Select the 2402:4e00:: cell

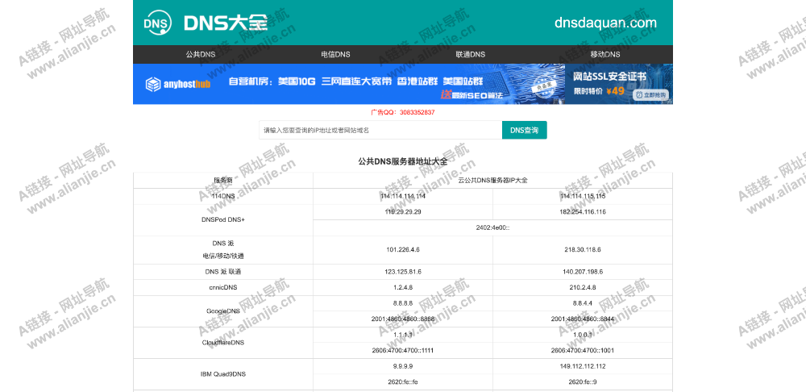[492, 228]
